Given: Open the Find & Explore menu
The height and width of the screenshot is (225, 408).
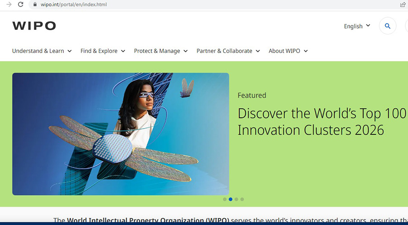Looking at the screenshot, I should (99, 51).
